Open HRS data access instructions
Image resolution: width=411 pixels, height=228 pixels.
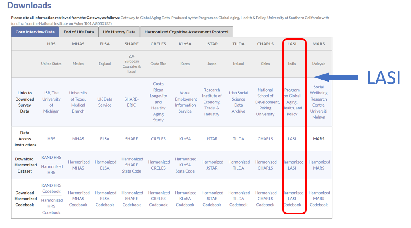click(x=51, y=139)
